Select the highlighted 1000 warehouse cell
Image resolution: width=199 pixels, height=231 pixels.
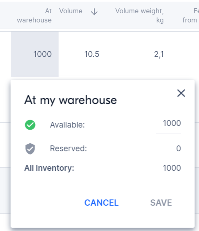tap(35, 54)
